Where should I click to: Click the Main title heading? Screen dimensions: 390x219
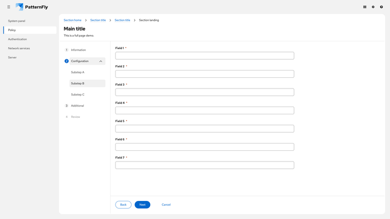[x=75, y=29]
